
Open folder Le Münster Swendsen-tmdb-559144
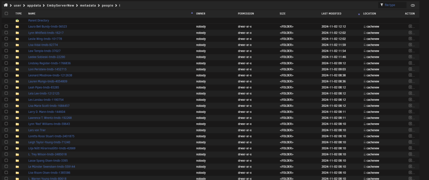tap(51, 166)
